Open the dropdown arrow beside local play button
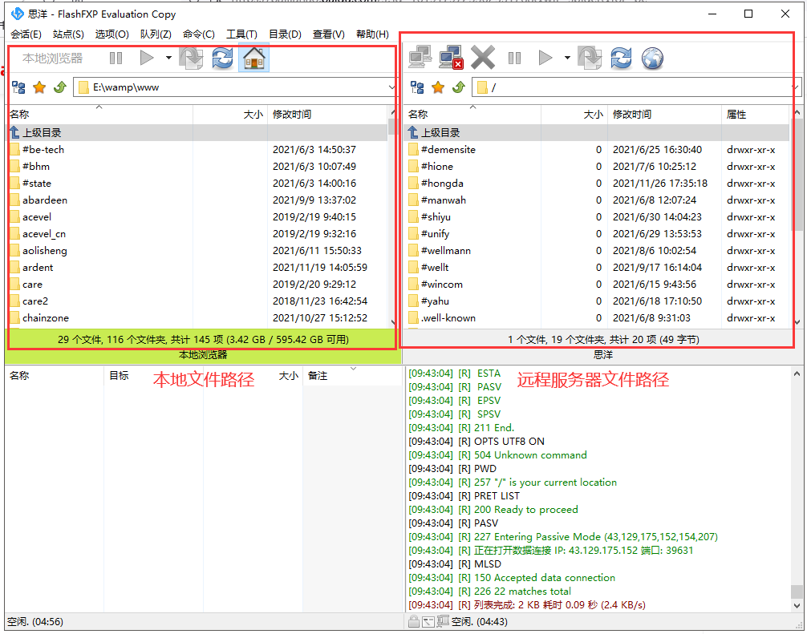Viewport: 807px width, 634px height. (x=168, y=58)
